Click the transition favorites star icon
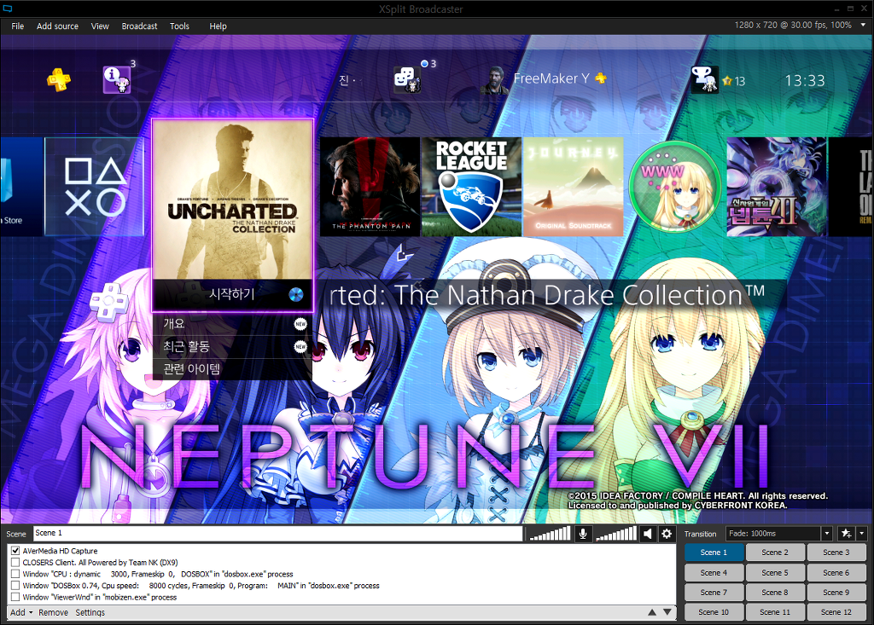Screen dimensions: 874x625 [x=846, y=534]
